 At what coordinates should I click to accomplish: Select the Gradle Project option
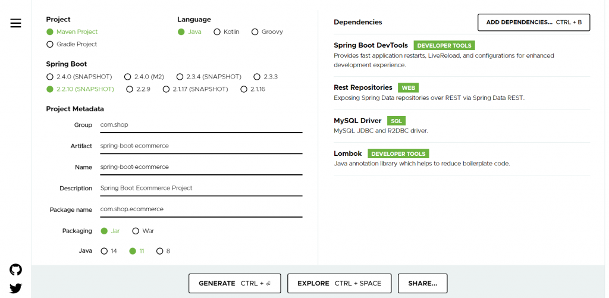(x=50, y=45)
